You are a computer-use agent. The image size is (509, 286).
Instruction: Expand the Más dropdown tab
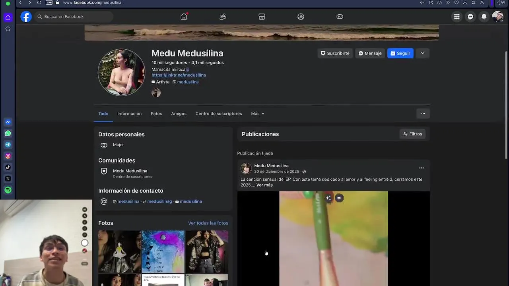tap(258, 114)
